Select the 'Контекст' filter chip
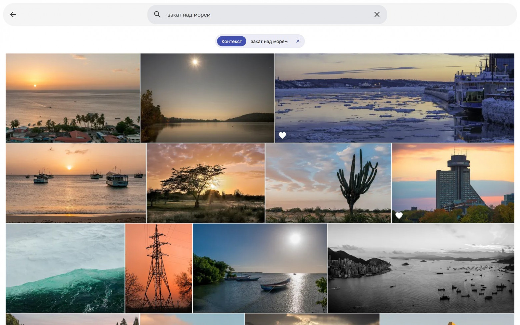 click(x=232, y=41)
